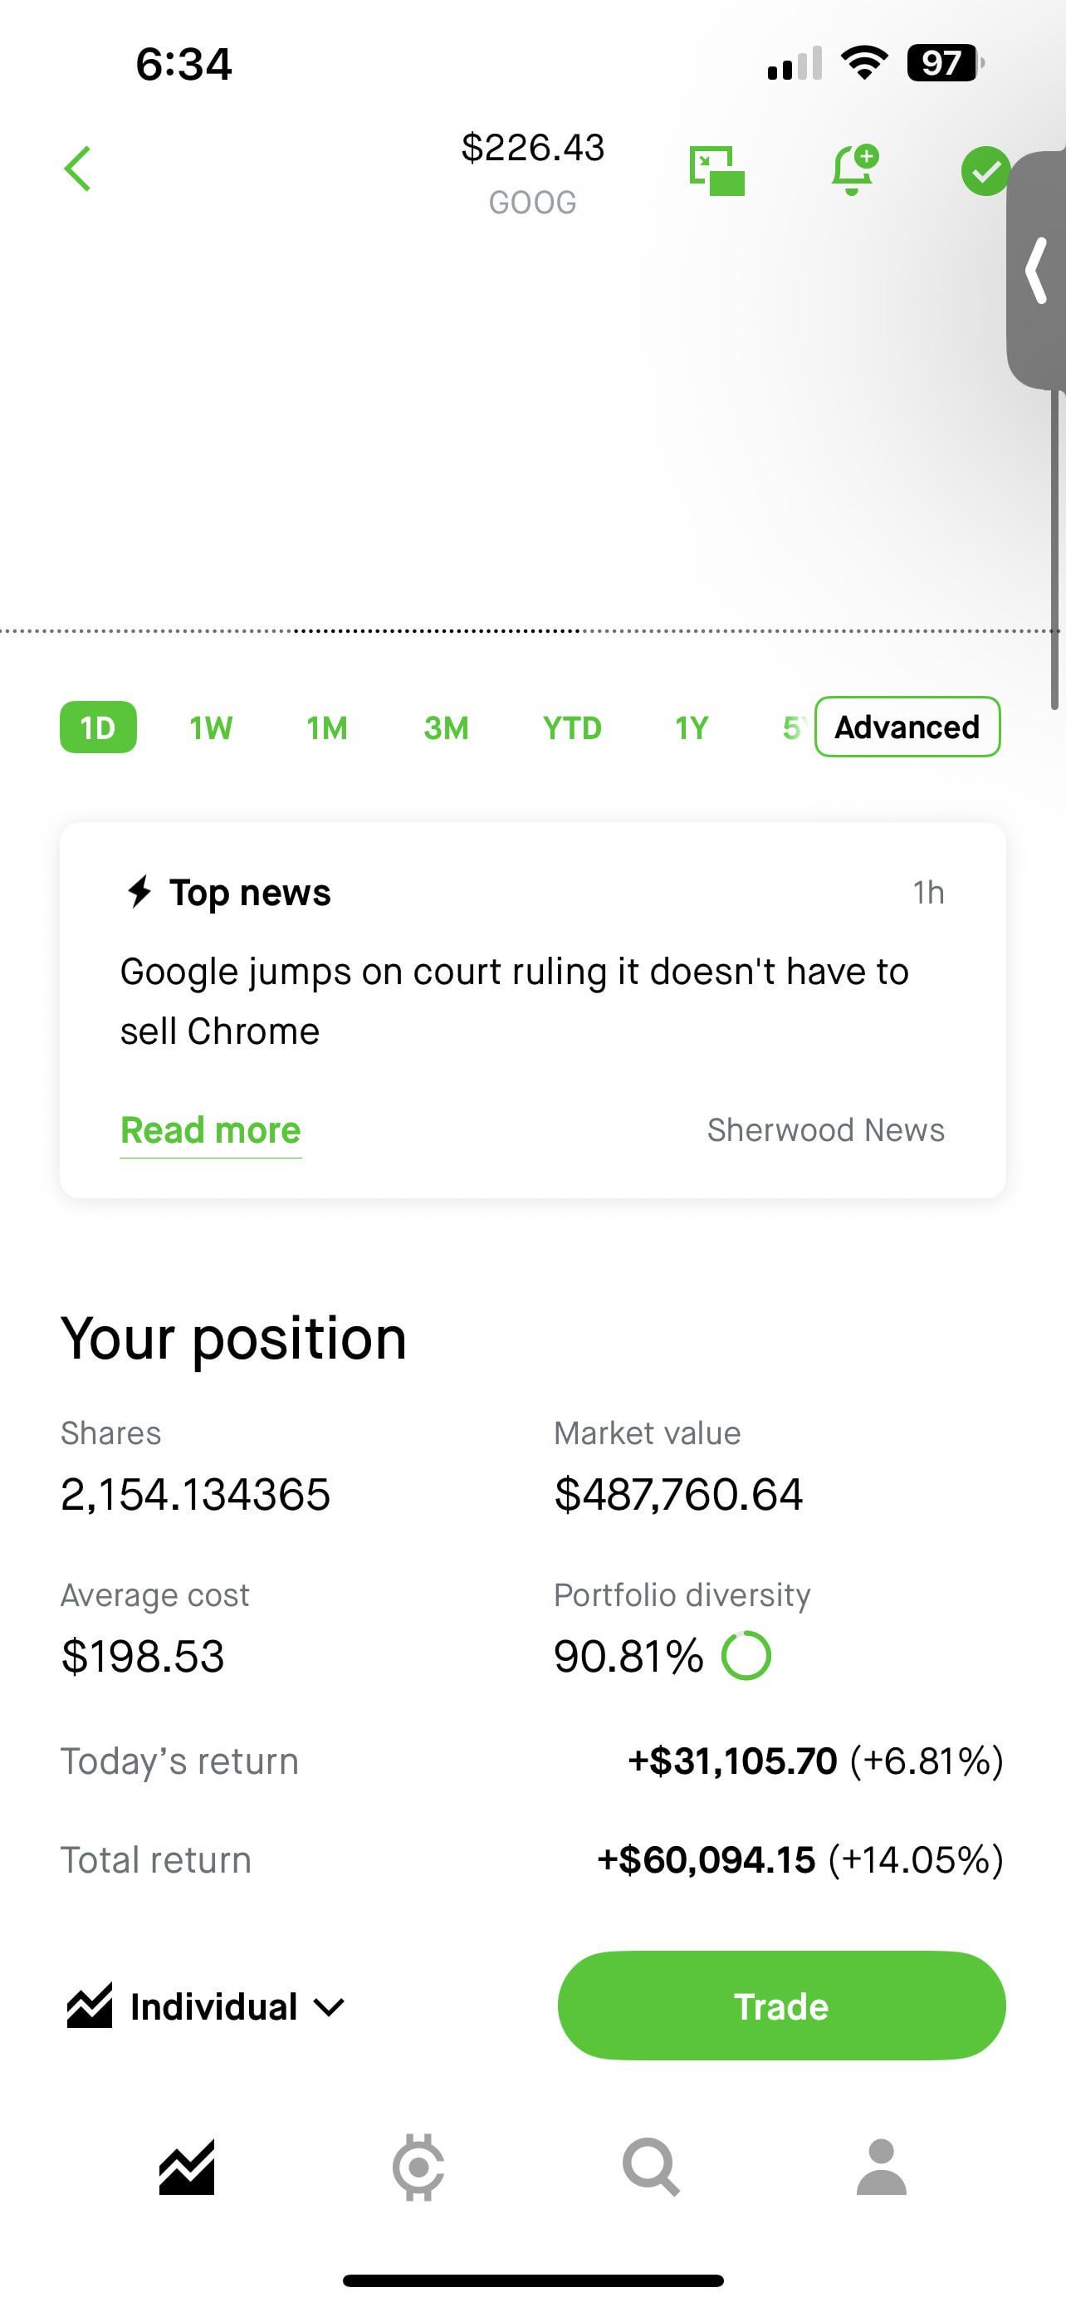The height and width of the screenshot is (2307, 1066).
Task: Follow the Read more link
Action: point(210,1130)
